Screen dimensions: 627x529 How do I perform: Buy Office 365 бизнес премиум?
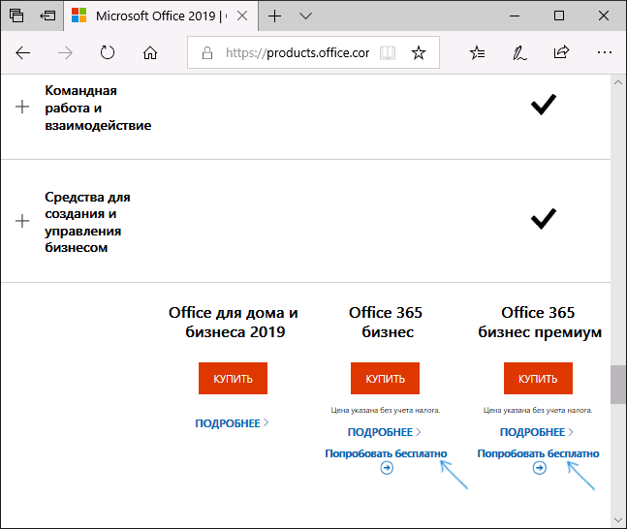coord(538,378)
